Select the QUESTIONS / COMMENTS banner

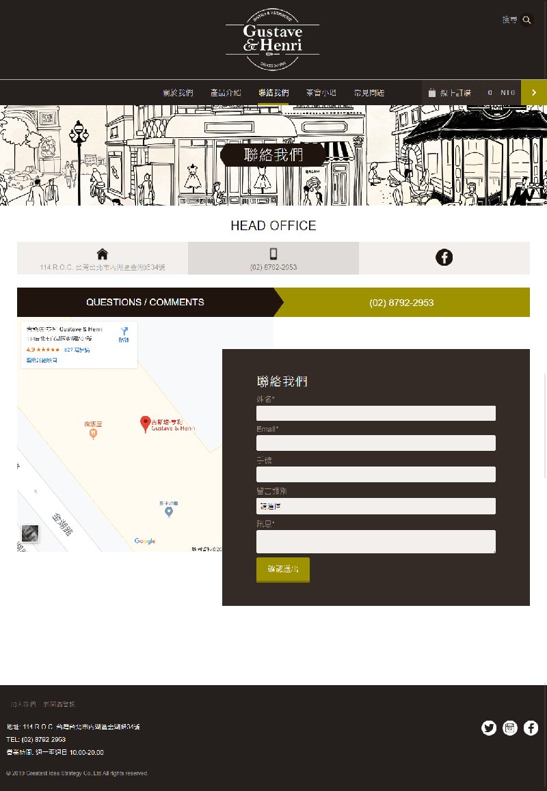click(x=145, y=302)
